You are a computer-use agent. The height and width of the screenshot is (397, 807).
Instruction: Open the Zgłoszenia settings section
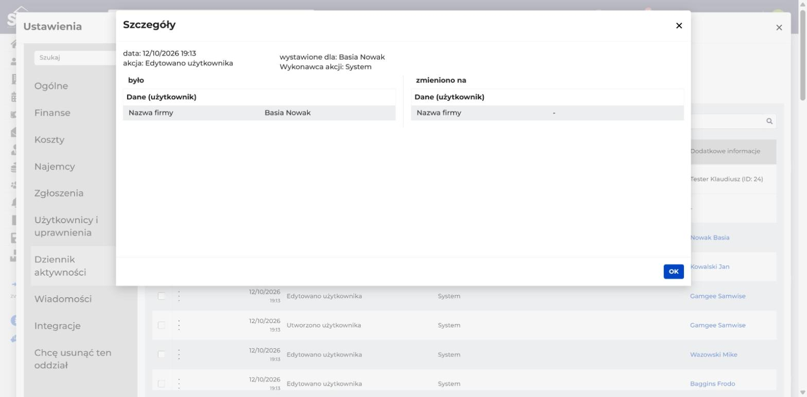(x=59, y=193)
